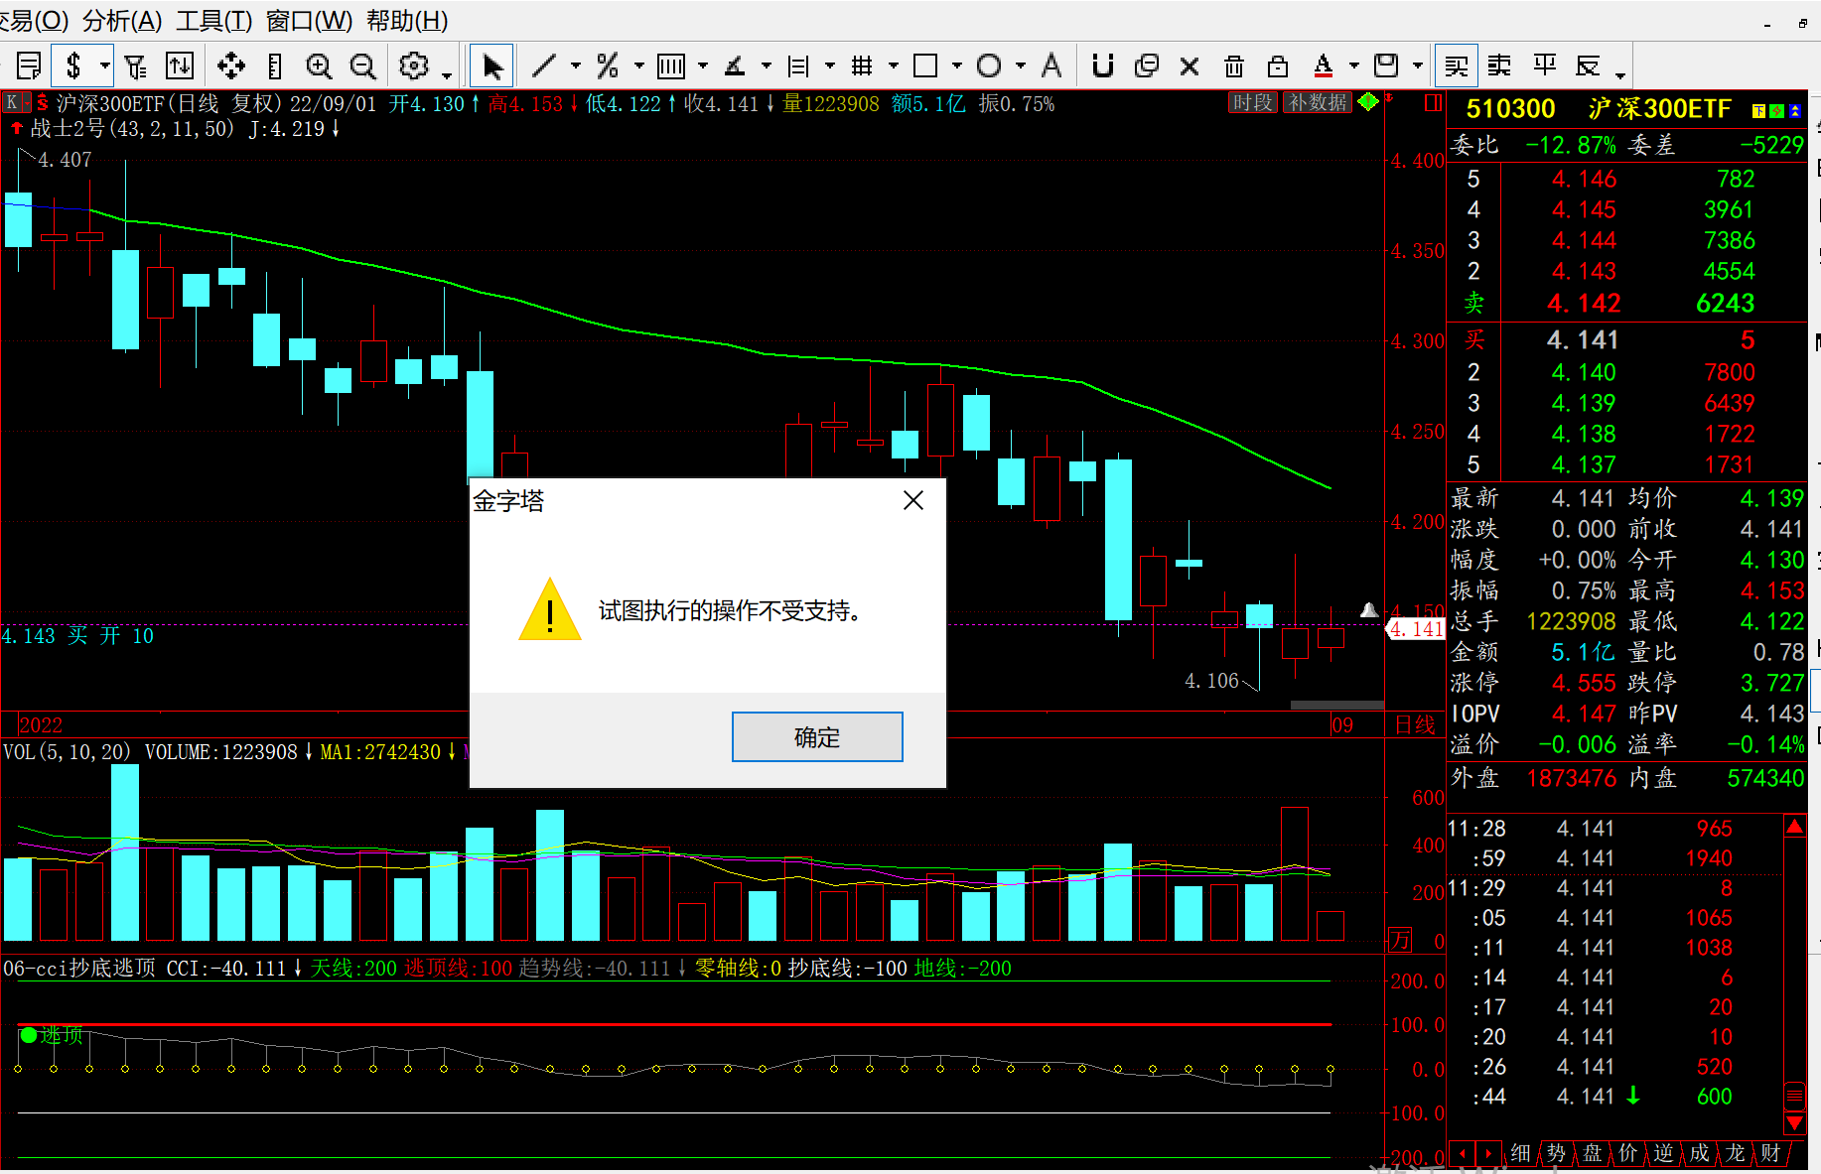Click the left tab-scroll arrow
Image resolution: width=1821 pixels, height=1174 pixels.
pyautogui.click(x=1462, y=1153)
